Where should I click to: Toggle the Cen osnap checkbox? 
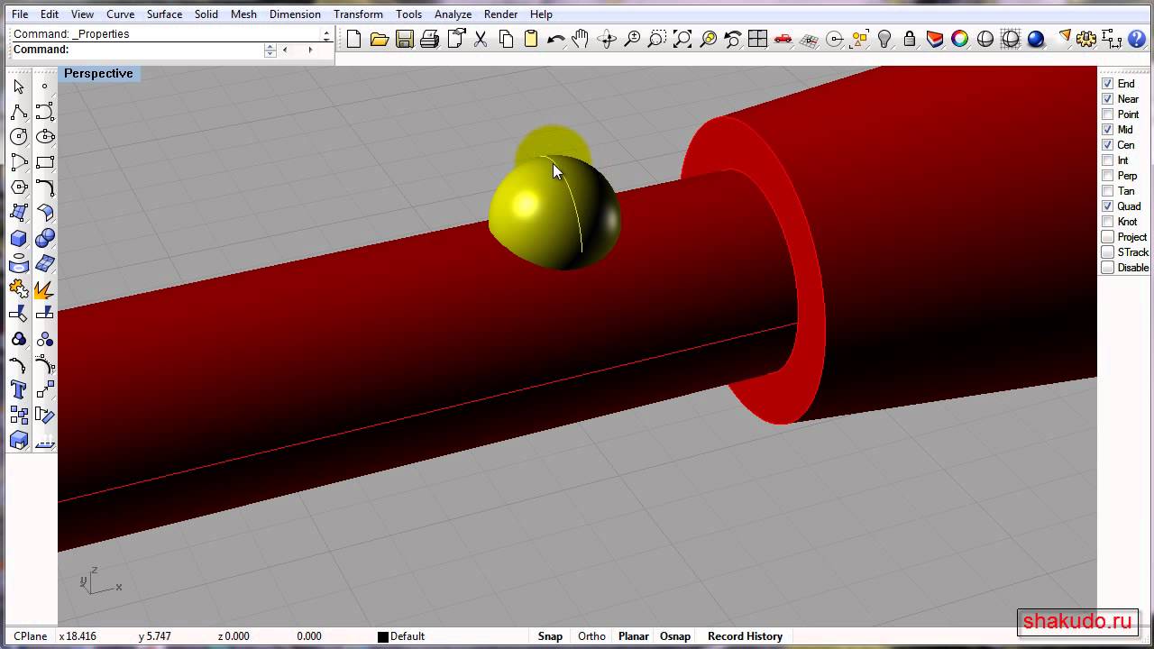[x=1108, y=145]
